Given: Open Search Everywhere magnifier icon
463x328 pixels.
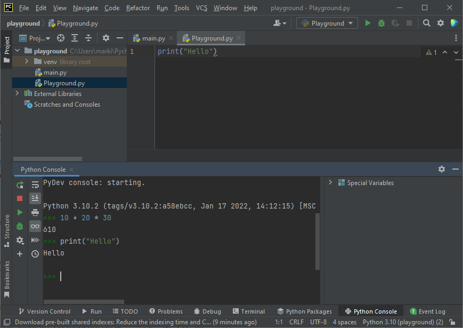Looking at the screenshot, I should click(426, 23).
